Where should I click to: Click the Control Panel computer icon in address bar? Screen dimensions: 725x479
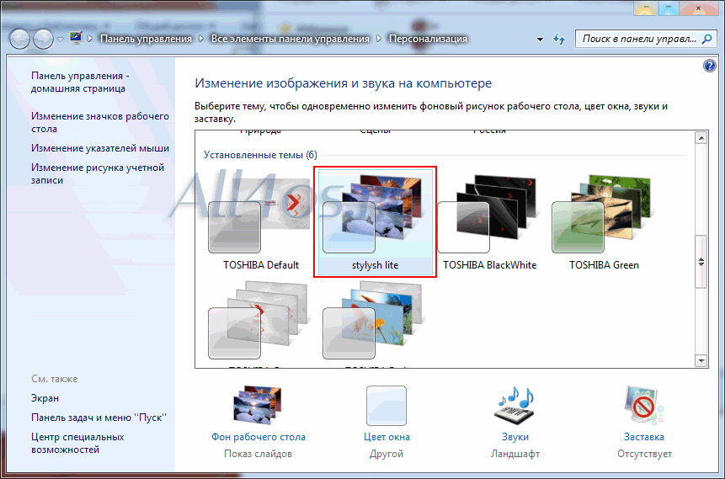pos(76,39)
